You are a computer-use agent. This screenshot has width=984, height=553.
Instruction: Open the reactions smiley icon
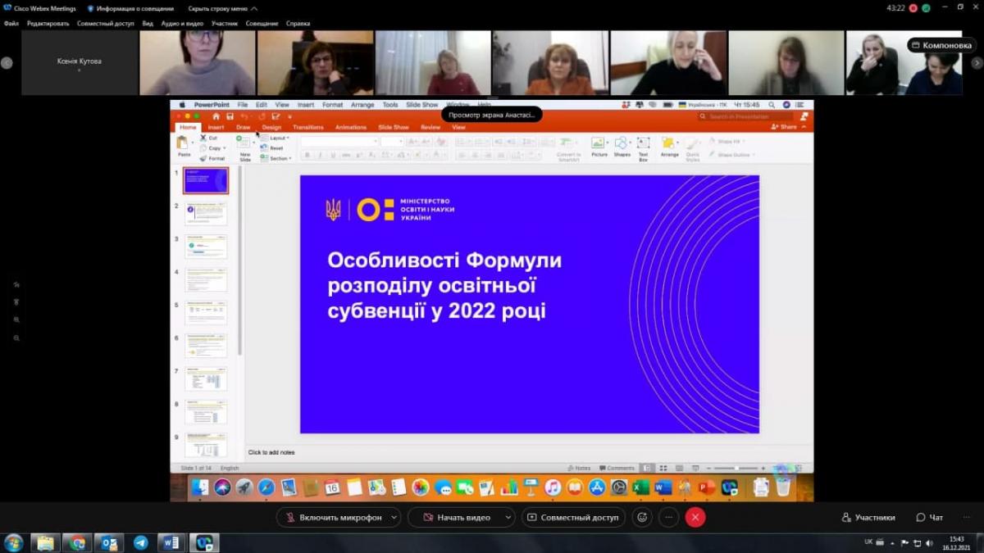(x=642, y=518)
